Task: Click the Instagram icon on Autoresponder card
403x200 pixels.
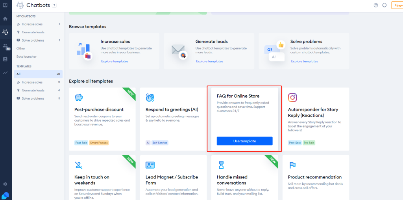Action: click(x=292, y=97)
